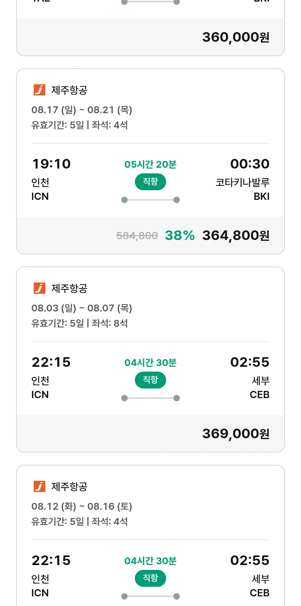Open the 08.17 (일) ~ 08.21 (목) date range

point(82,110)
